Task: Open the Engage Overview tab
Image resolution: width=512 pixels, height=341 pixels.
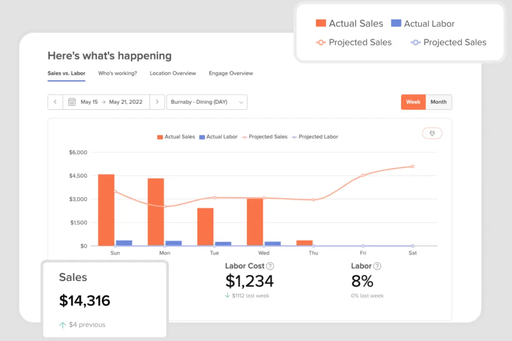Action: [231, 73]
